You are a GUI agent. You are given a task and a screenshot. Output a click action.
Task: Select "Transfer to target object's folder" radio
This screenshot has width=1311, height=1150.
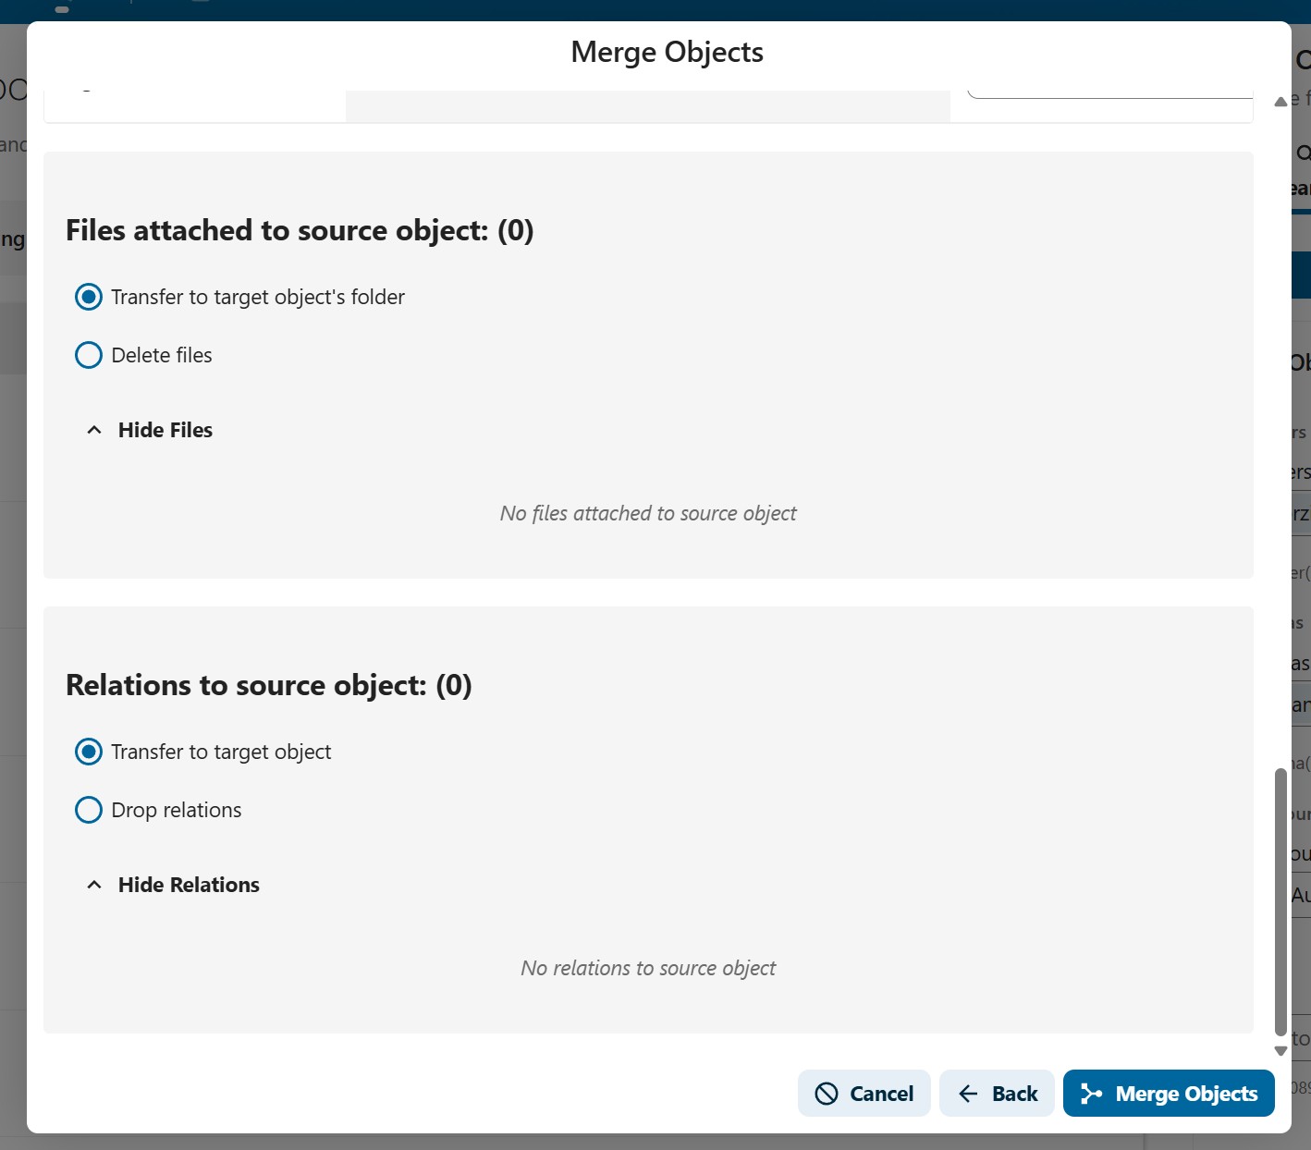(89, 298)
